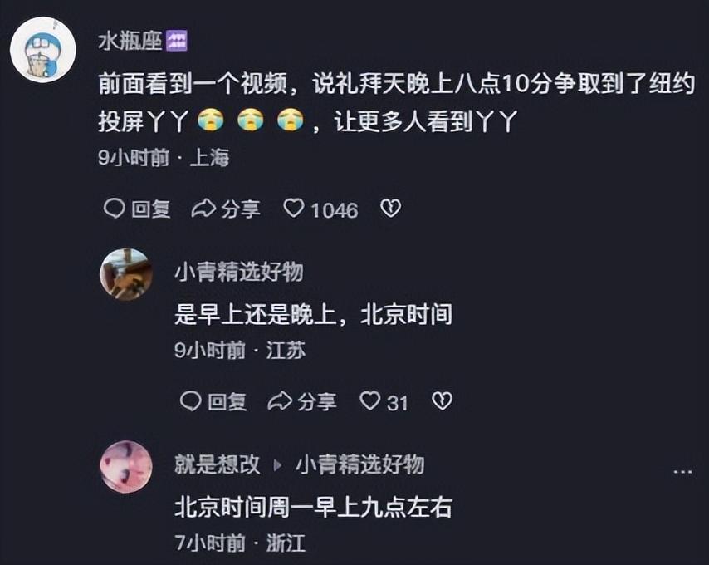Open the three-dot menu on 就是想改's reply
The width and height of the screenshot is (709, 565).
(682, 472)
